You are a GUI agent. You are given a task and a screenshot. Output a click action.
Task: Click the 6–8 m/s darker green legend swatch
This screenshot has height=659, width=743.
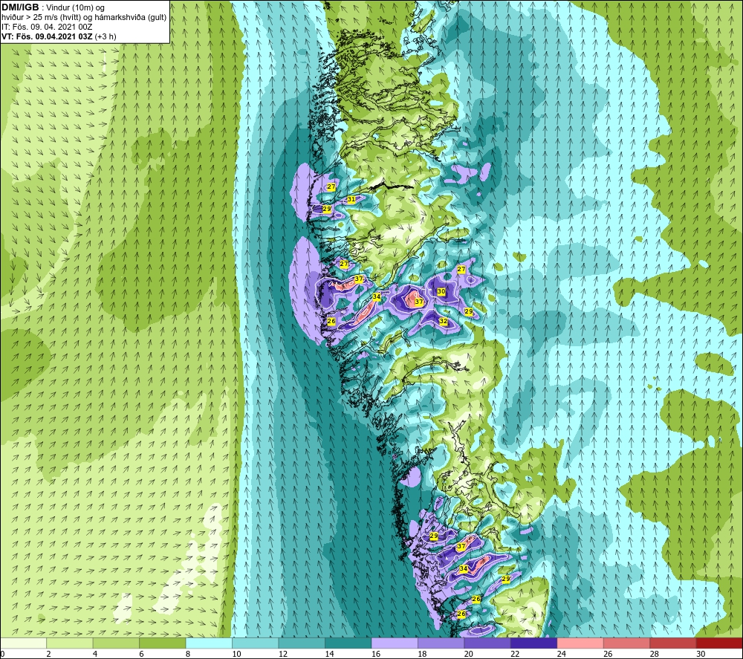click(x=163, y=643)
